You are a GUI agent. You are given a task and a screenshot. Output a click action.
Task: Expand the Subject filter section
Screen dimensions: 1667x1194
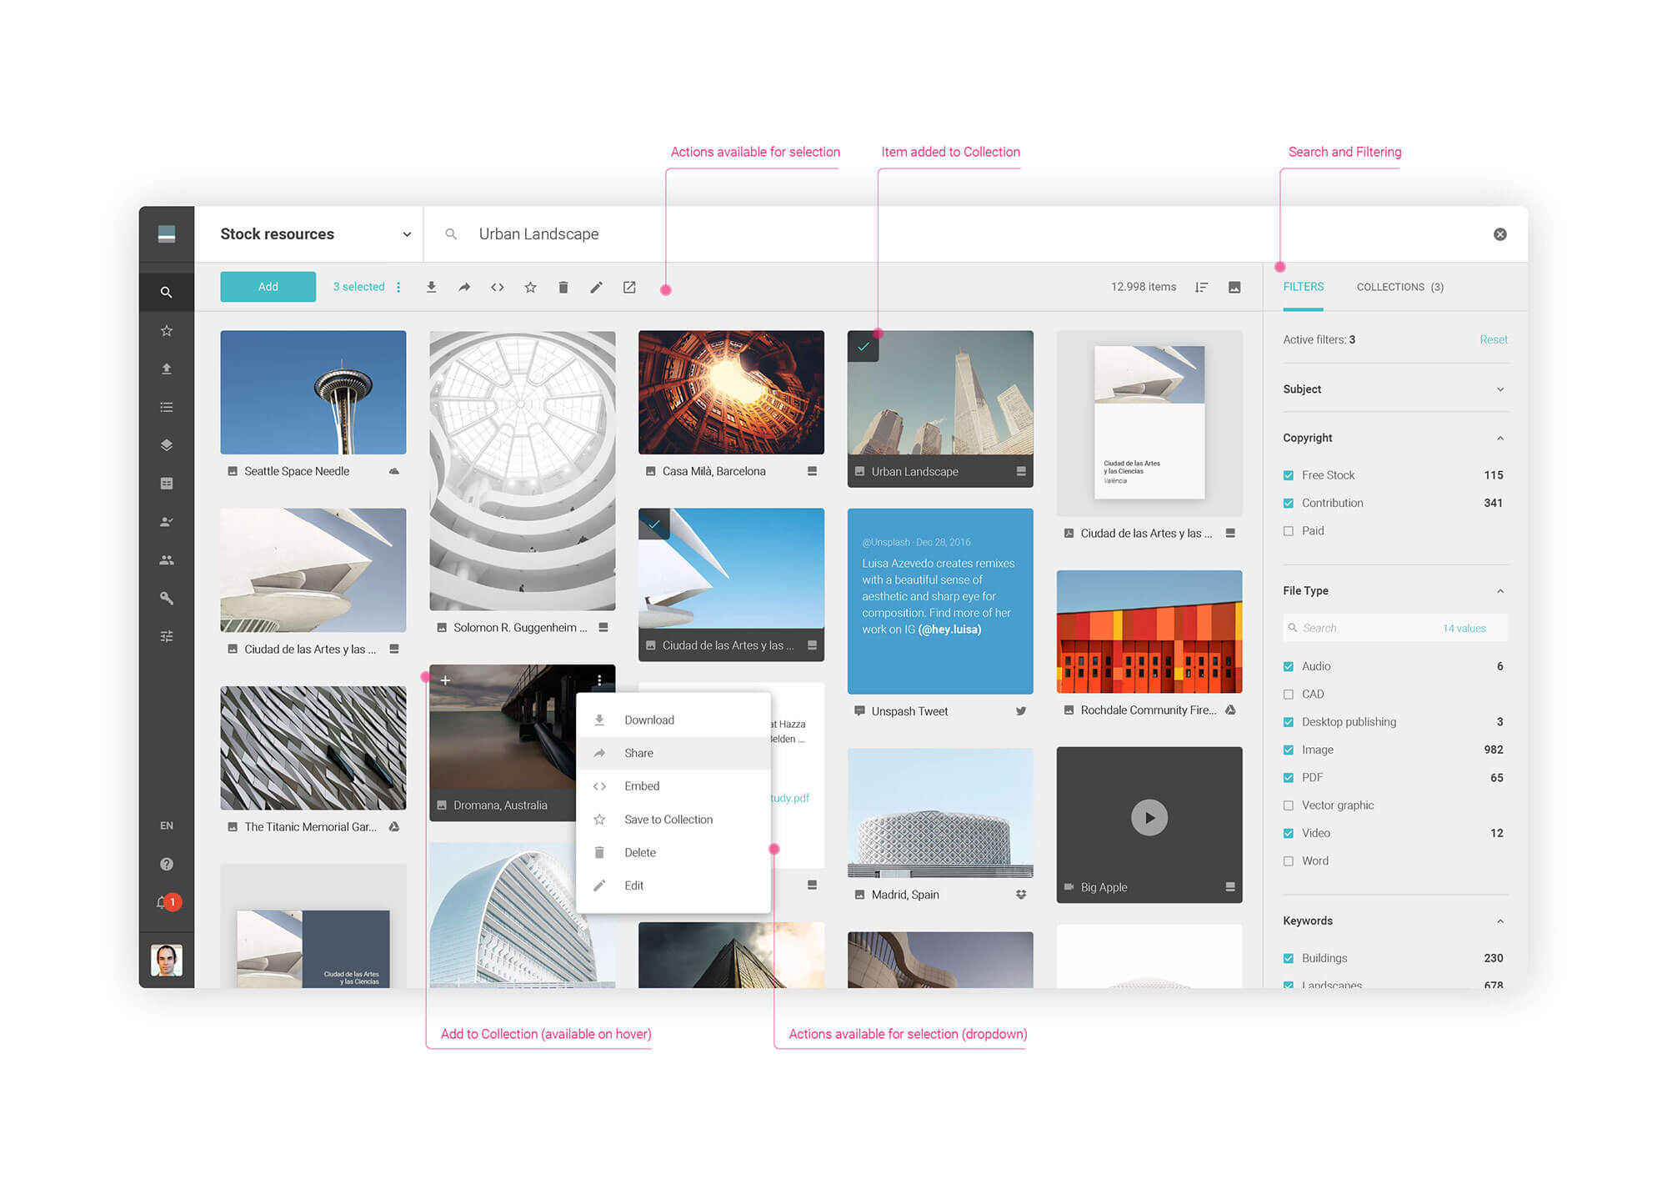pyautogui.click(x=1500, y=389)
